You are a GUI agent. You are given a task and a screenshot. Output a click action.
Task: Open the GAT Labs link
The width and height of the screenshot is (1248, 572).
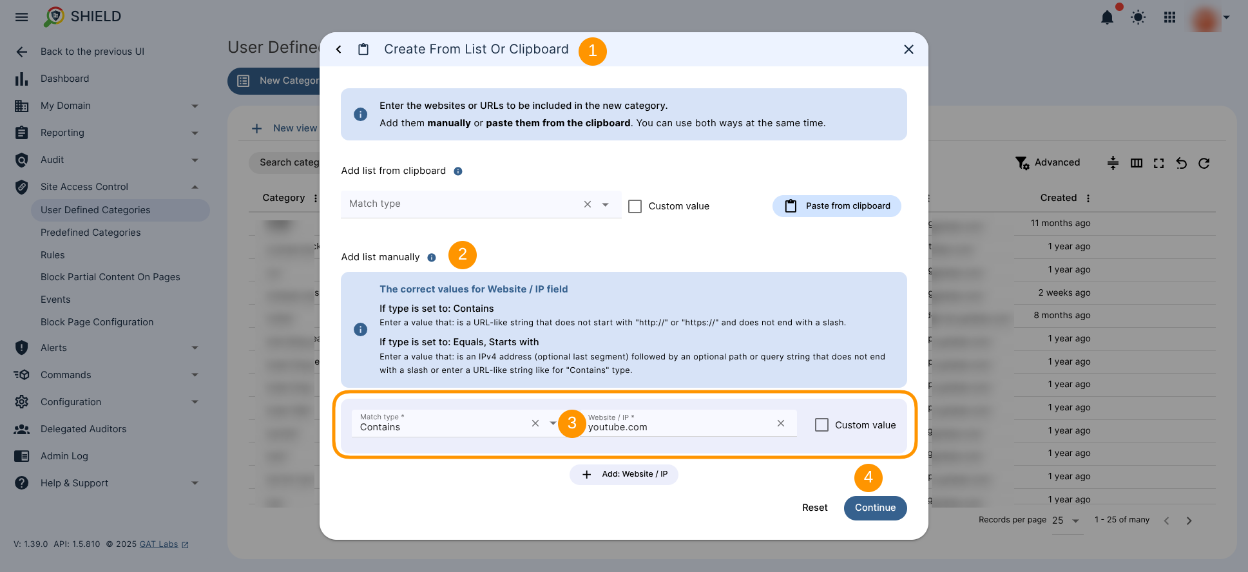tap(158, 544)
